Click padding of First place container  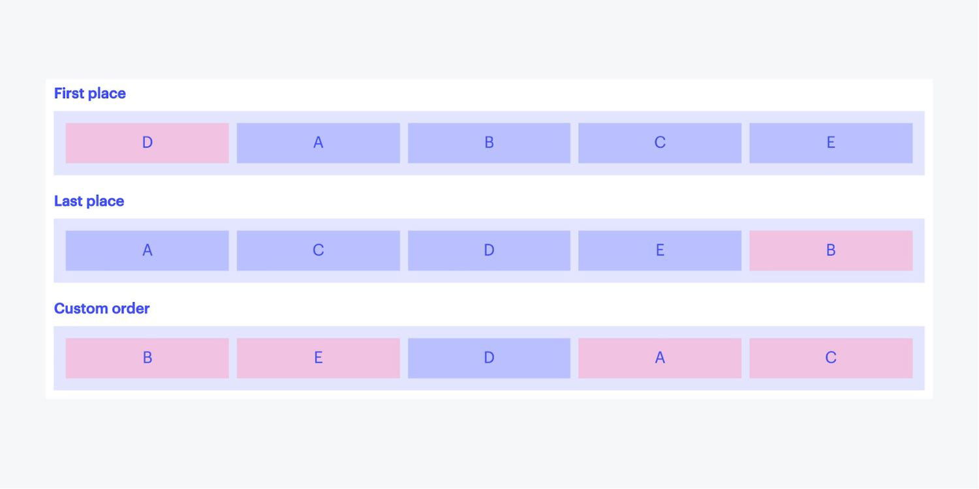click(x=489, y=117)
